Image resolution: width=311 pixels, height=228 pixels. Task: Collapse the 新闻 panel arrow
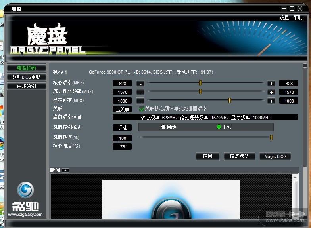click(65, 170)
